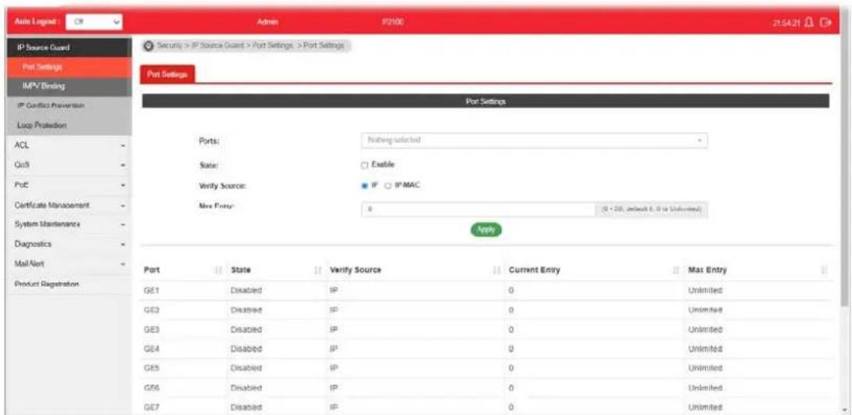Open IMPV Binding page
852x415 pixels.
click(68, 87)
